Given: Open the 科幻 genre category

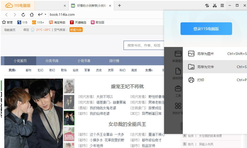Looking at the screenshot, I should 122,70.
